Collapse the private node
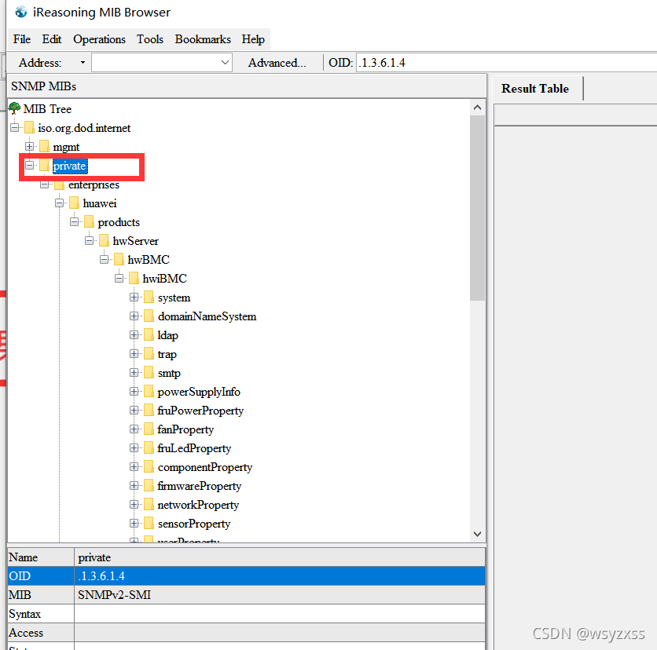 coord(29,166)
